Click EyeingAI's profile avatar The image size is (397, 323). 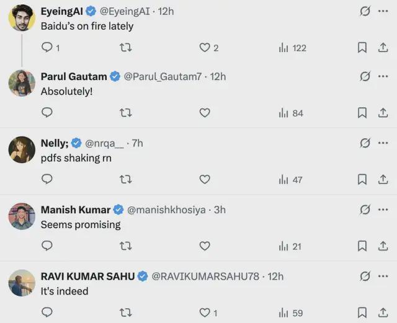pos(22,17)
